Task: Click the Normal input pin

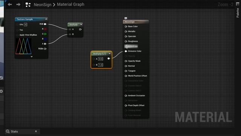Action: (126, 66)
